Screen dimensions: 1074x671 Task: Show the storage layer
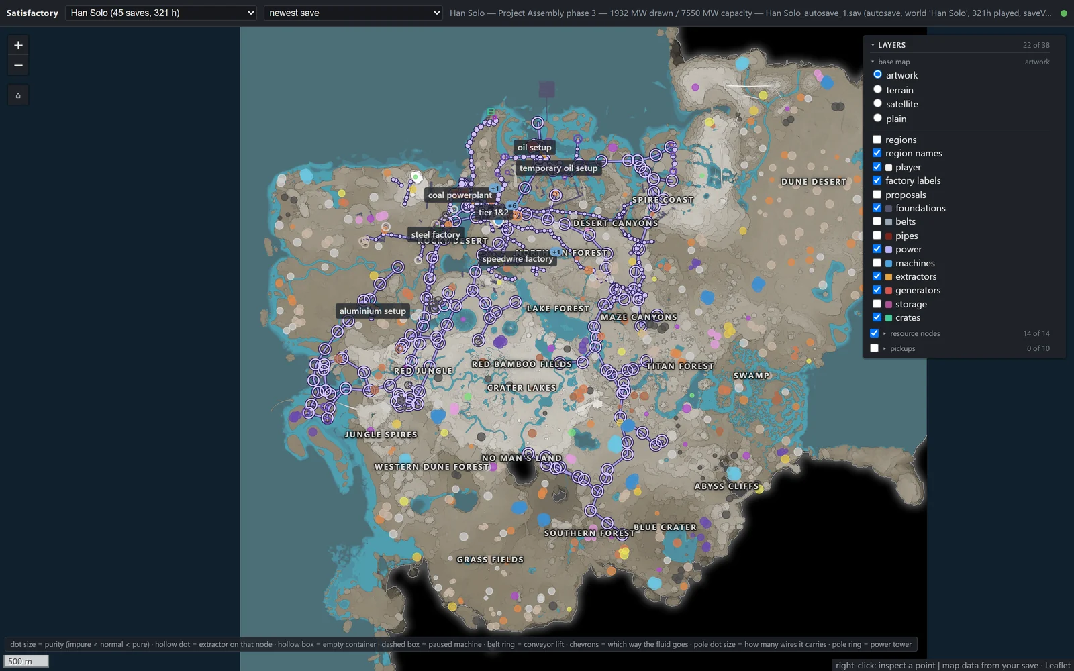pyautogui.click(x=877, y=304)
